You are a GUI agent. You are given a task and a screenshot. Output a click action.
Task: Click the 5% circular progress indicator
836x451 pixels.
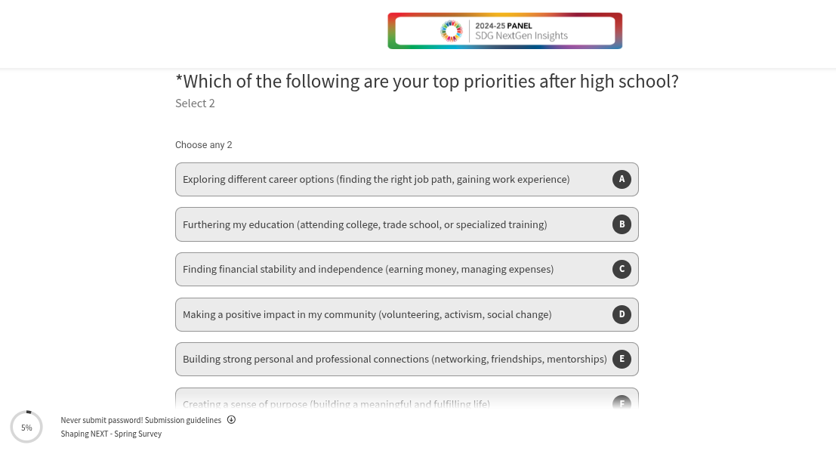point(26,427)
